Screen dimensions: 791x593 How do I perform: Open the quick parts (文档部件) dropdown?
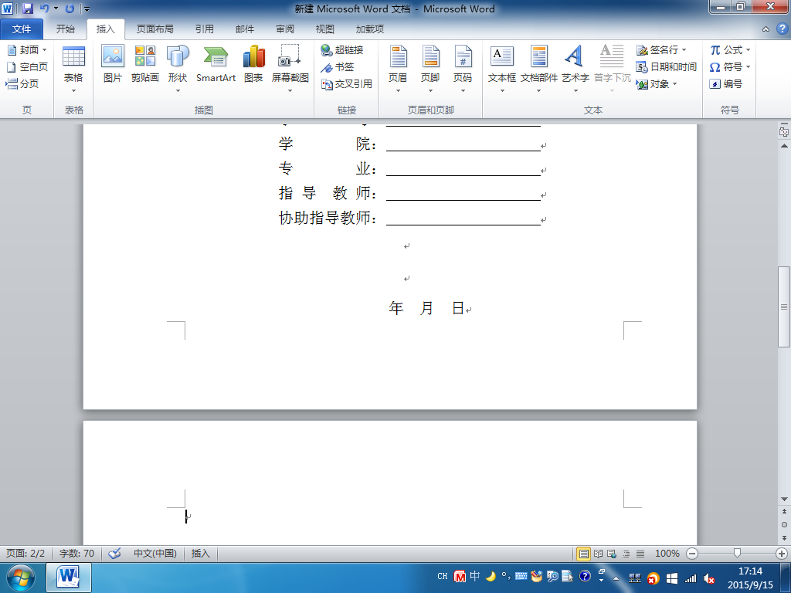538,69
